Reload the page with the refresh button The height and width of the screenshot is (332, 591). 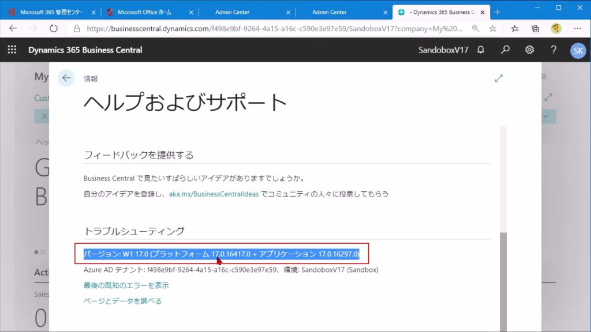click(54, 29)
